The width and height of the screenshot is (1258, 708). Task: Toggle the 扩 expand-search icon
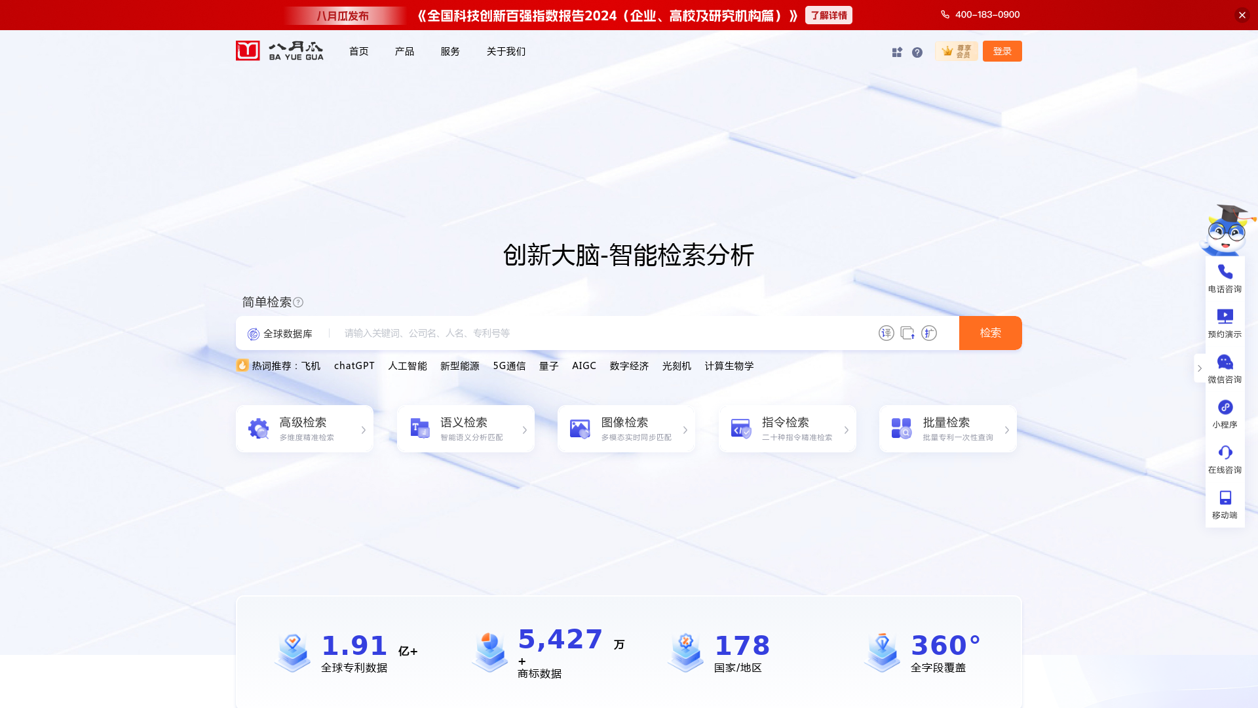tap(928, 333)
